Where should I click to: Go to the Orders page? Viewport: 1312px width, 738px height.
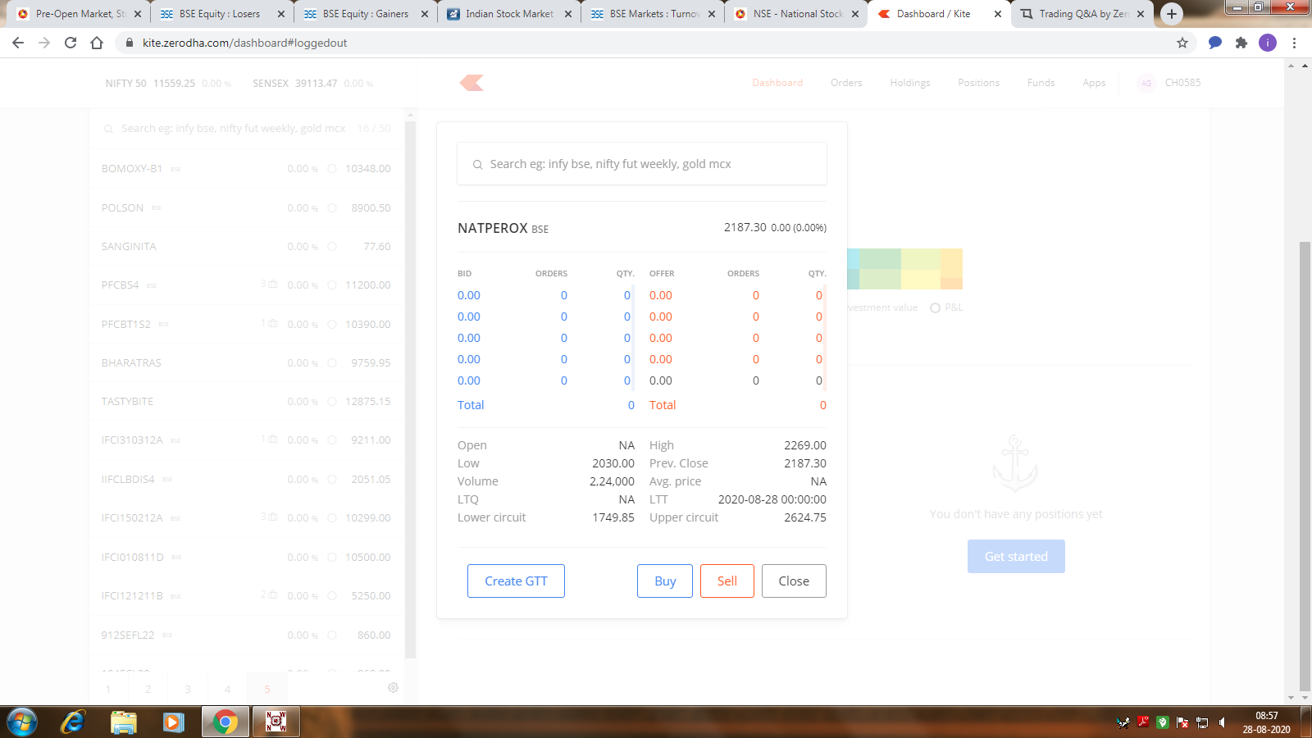tap(846, 83)
